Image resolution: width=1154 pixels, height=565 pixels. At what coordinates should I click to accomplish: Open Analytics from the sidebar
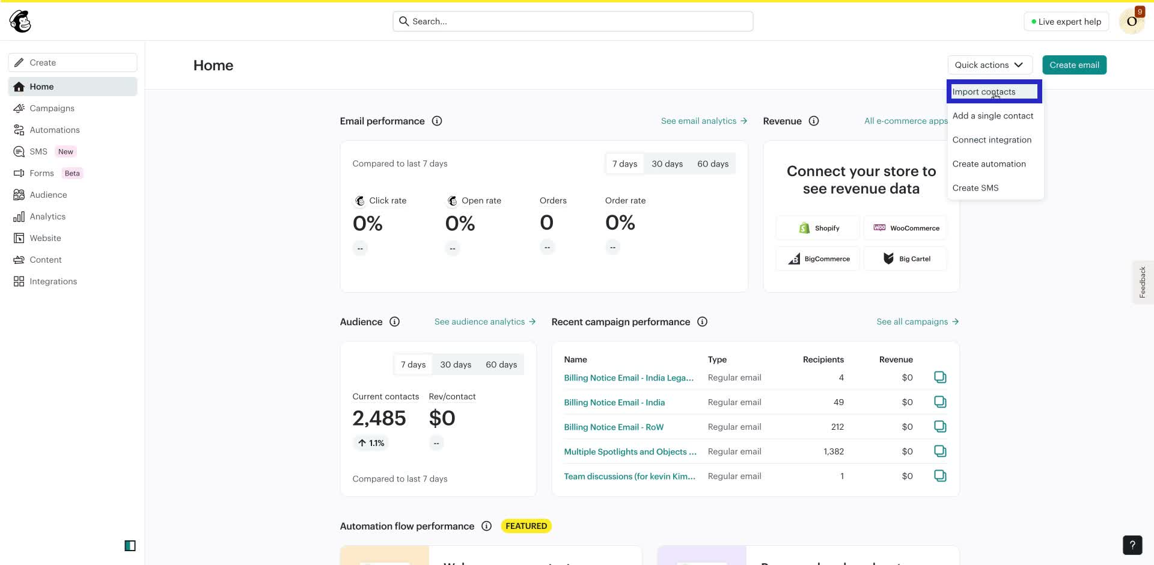click(x=47, y=216)
